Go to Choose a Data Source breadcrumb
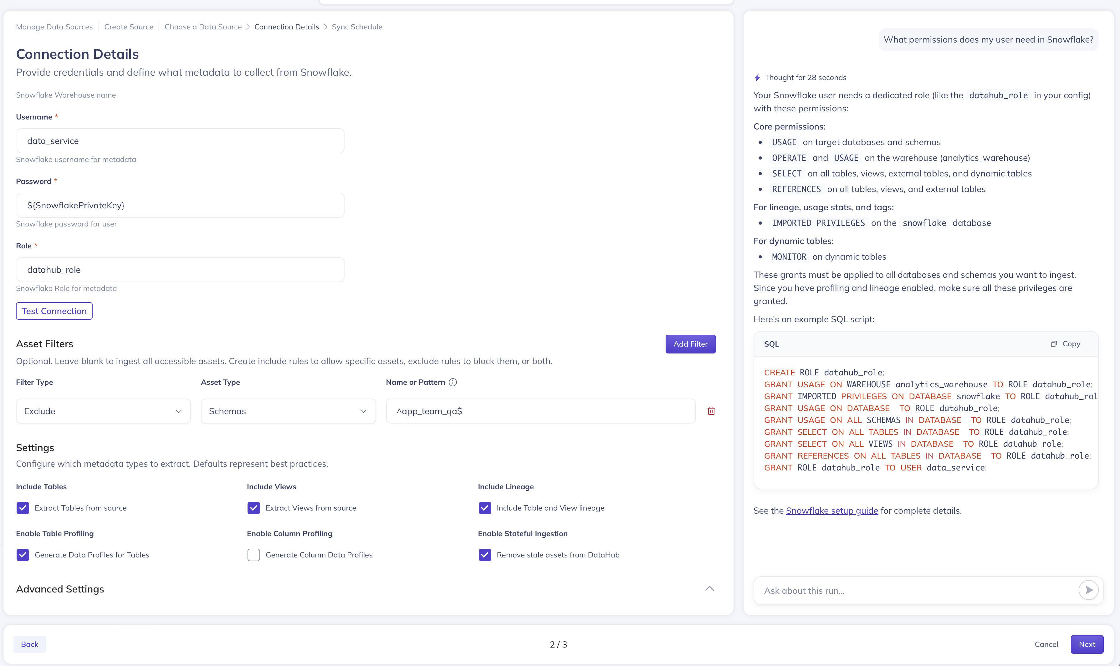 pos(203,27)
